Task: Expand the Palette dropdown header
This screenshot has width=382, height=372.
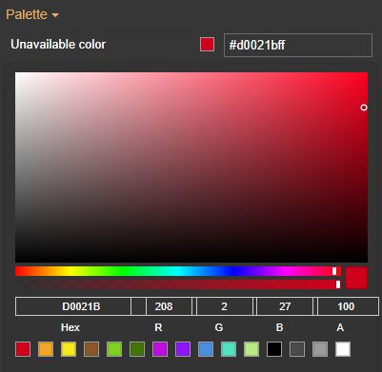Action: (32, 14)
